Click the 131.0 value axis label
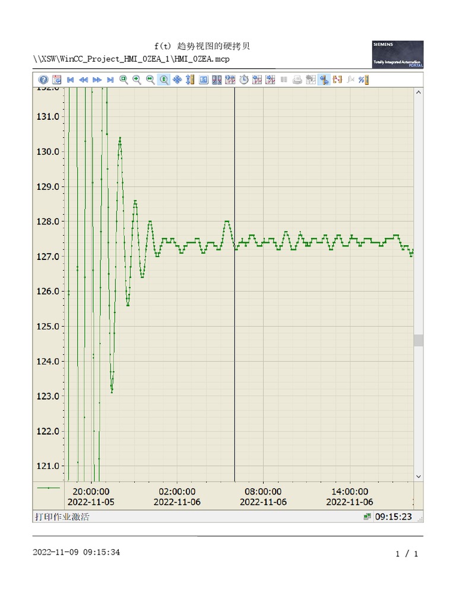The width and height of the screenshot is (456, 608). tap(47, 117)
